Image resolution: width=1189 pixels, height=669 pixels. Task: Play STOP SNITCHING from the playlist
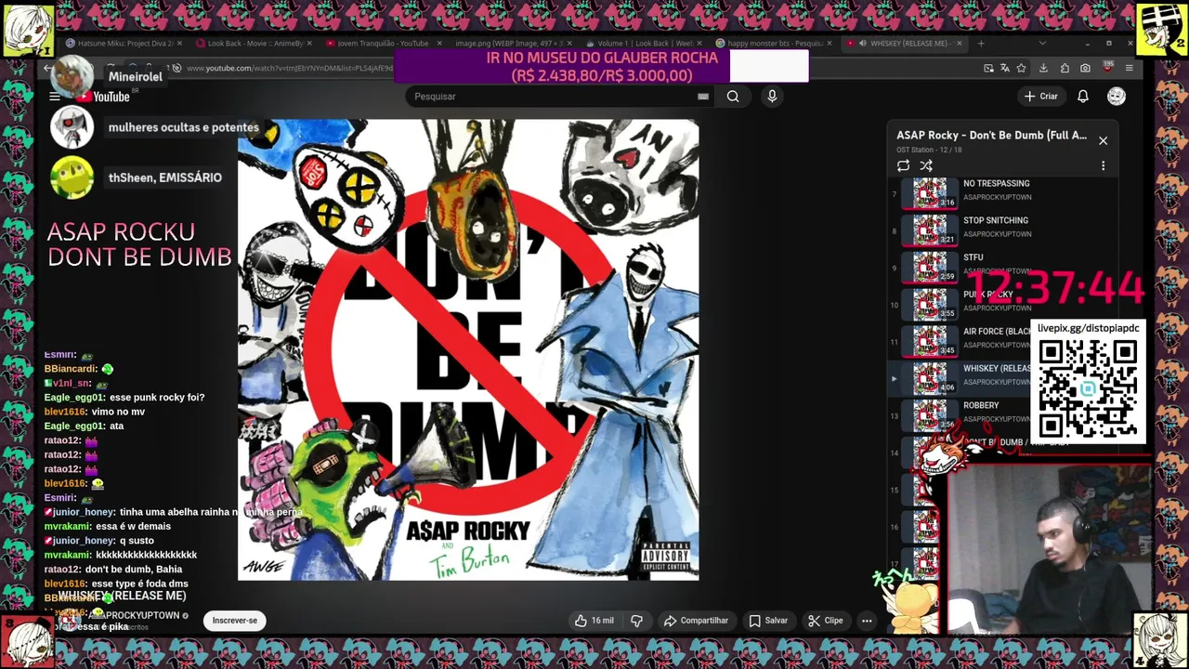coord(1003,230)
